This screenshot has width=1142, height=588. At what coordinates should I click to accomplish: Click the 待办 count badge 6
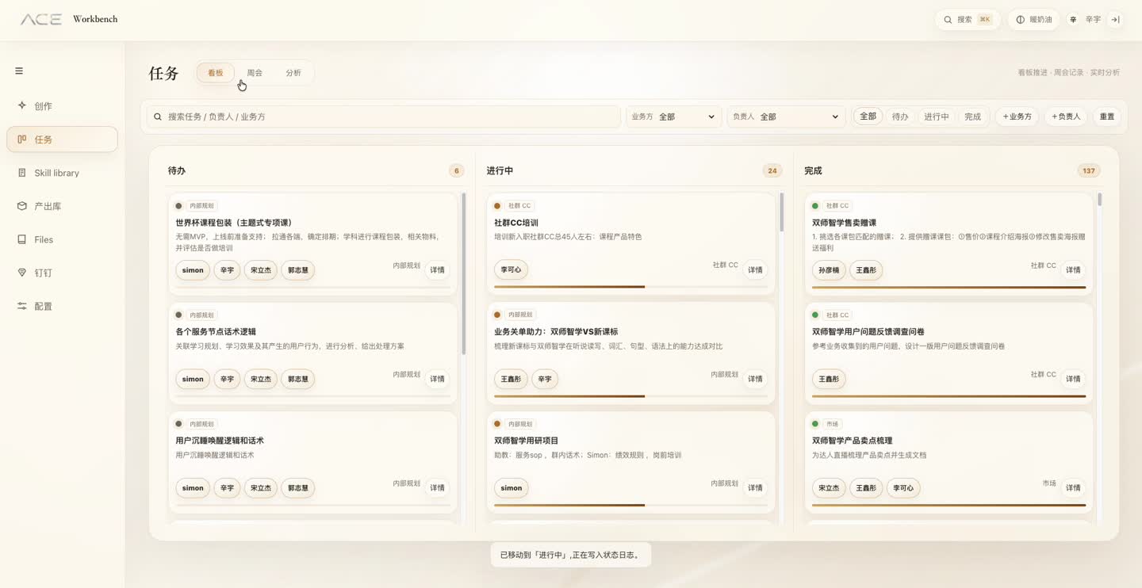pos(456,170)
